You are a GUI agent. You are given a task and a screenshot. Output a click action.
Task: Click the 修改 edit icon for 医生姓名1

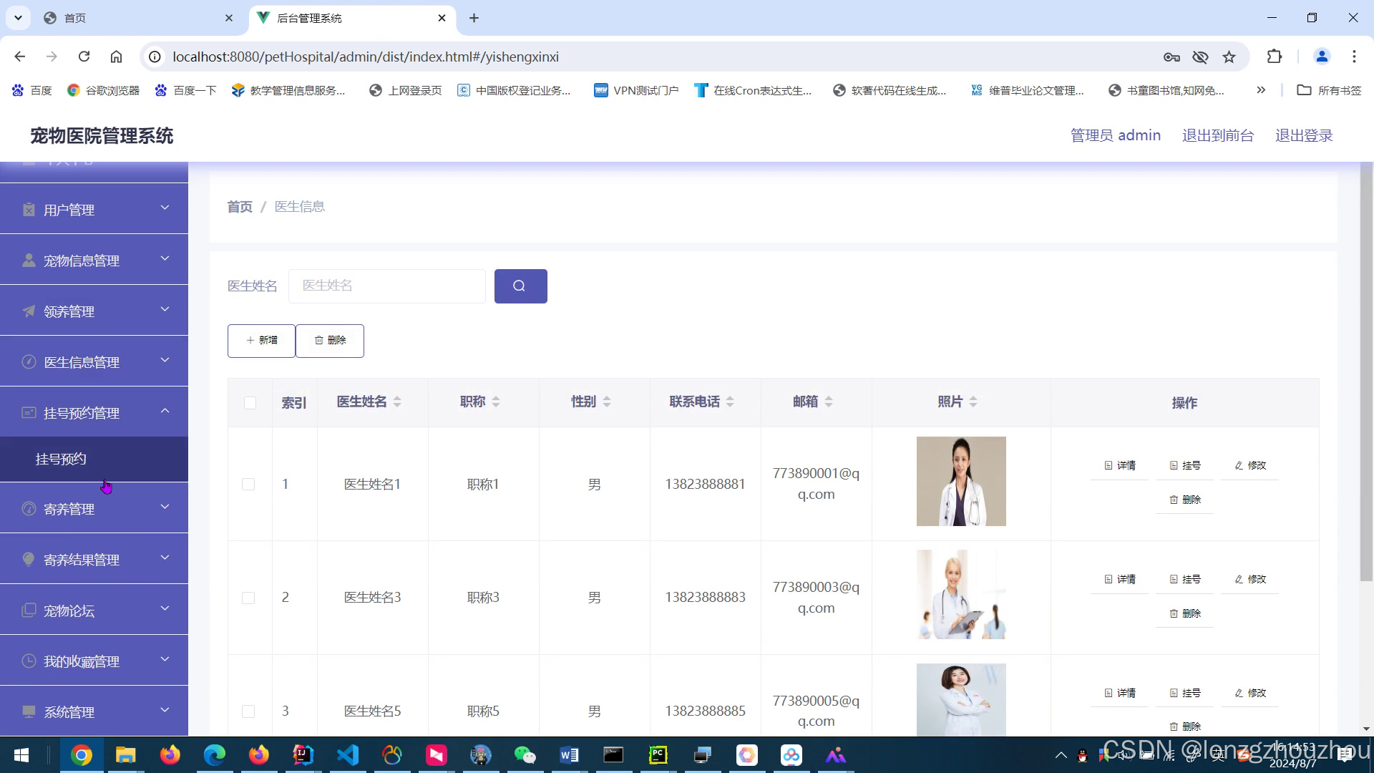1239,465
